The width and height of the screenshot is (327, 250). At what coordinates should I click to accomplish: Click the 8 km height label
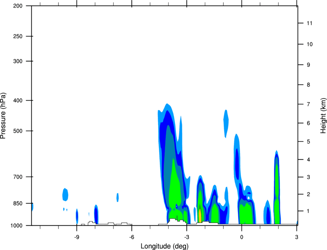point(309,85)
